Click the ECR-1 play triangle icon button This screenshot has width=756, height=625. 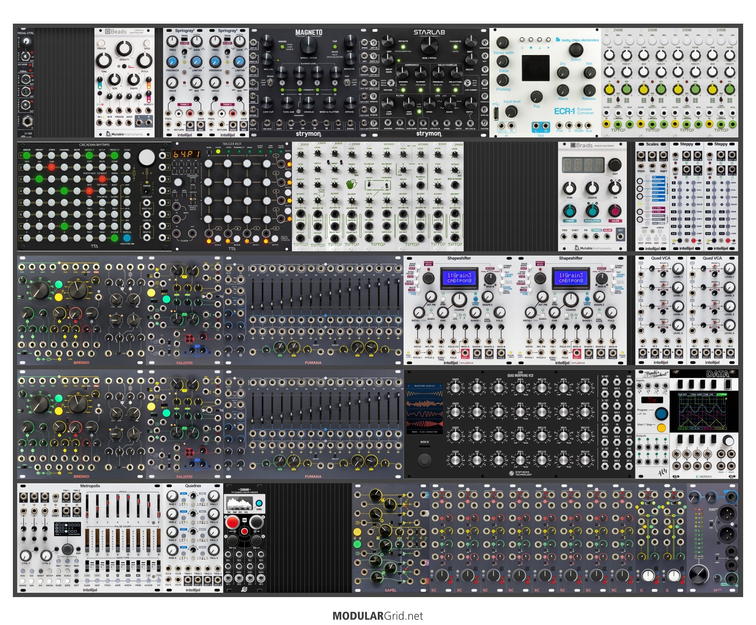(x=549, y=40)
